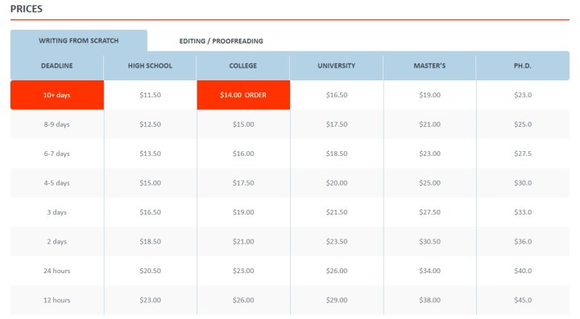This screenshot has height=319, width=580.
Task: Choose University 6-7 days $18.50
Action: coord(337,153)
